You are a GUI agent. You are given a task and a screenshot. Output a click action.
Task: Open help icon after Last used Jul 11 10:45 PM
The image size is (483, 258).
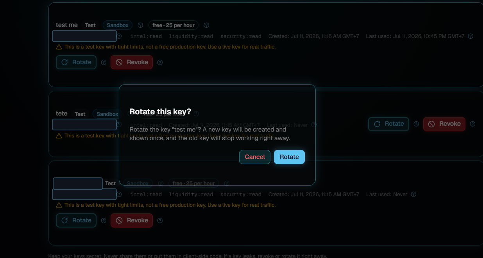(x=470, y=36)
